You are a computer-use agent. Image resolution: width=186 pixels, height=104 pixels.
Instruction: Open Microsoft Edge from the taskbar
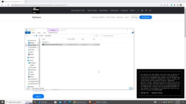(69, 102)
